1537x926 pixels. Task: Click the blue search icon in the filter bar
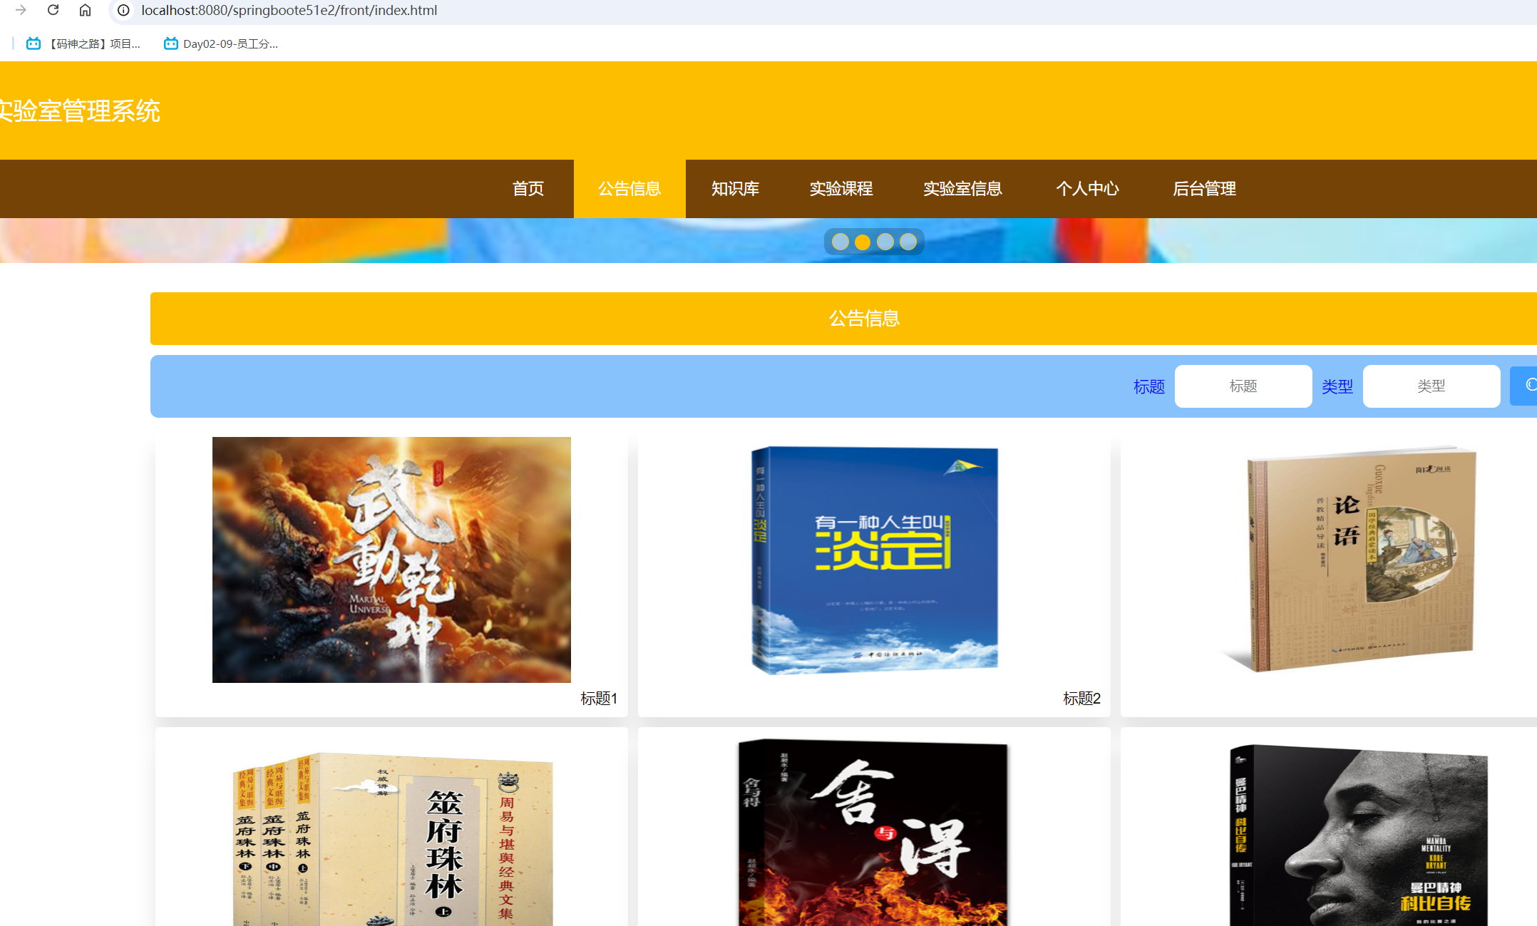coord(1530,386)
